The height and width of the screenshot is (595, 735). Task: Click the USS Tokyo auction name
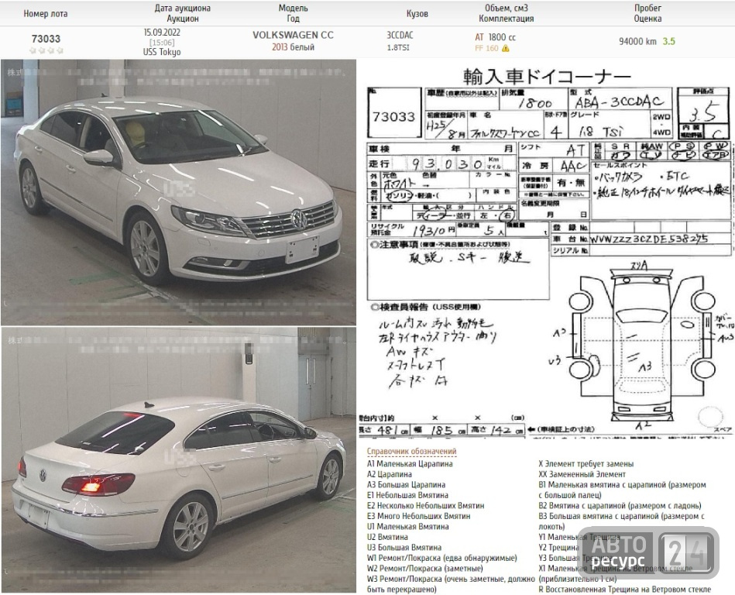pos(162,52)
